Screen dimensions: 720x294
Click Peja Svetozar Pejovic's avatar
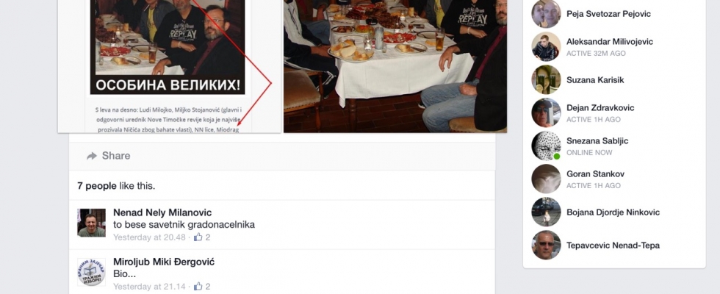pyautogui.click(x=546, y=14)
